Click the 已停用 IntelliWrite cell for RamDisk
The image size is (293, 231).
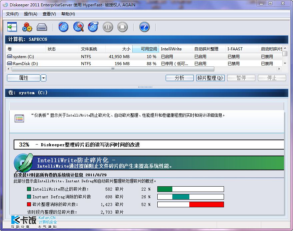[x=175, y=63]
